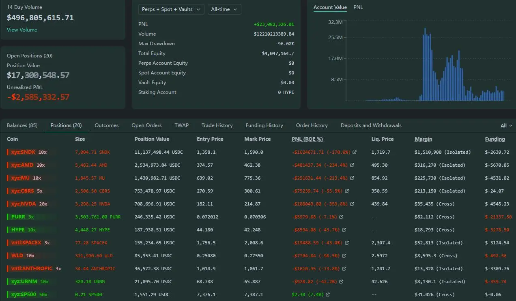Open the xyz:URNM coin link

(x=24, y=282)
